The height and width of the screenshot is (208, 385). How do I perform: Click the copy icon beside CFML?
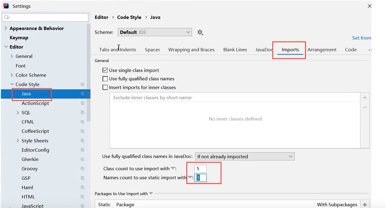coord(83,122)
